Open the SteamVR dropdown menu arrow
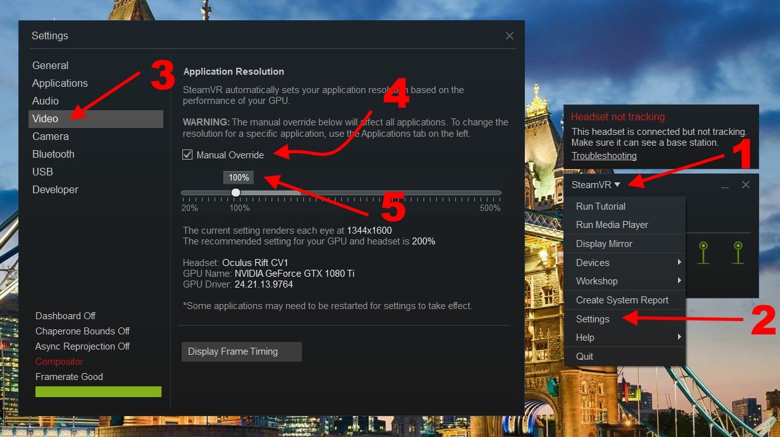This screenshot has height=437, width=780. coord(617,185)
